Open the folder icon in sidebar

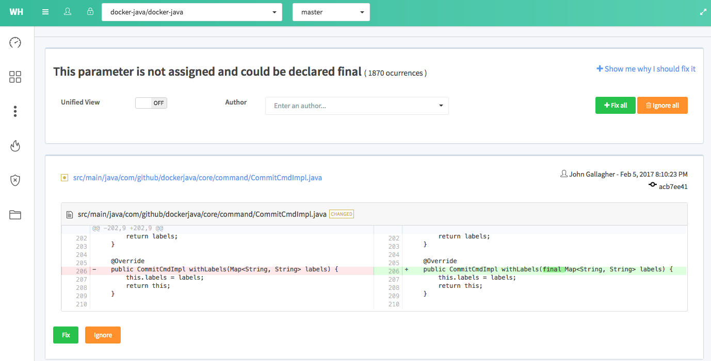click(15, 215)
